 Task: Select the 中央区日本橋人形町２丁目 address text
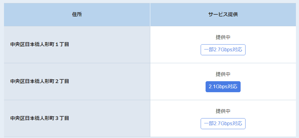(x=40, y=81)
